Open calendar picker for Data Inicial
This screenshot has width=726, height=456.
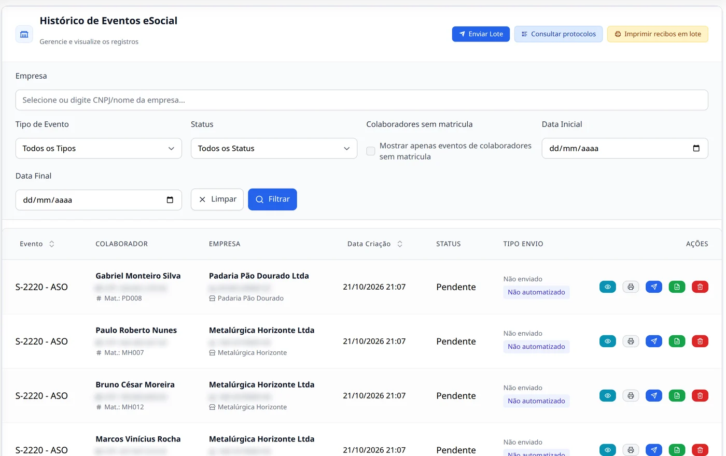[x=696, y=148]
